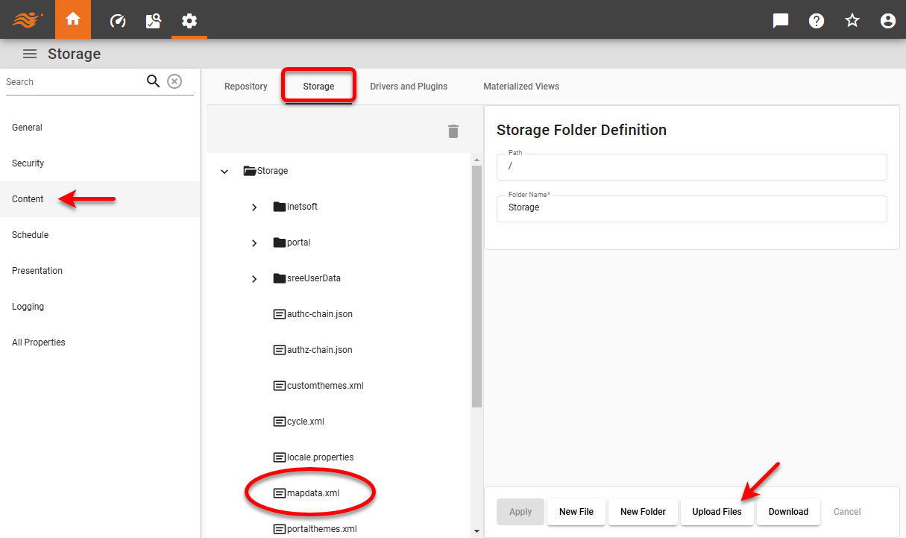Open the Materialized Views tab

click(521, 86)
